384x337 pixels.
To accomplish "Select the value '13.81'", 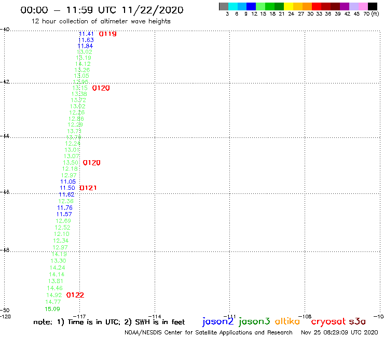I will click(x=56, y=281).
